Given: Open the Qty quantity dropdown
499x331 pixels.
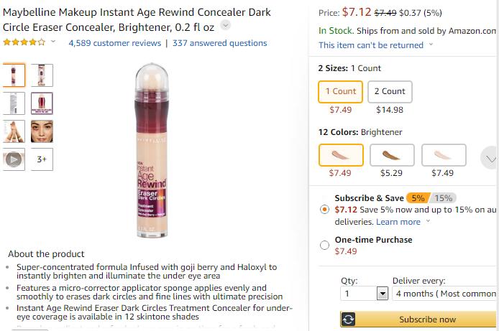Looking at the screenshot, I should click(x=365, y=294).
